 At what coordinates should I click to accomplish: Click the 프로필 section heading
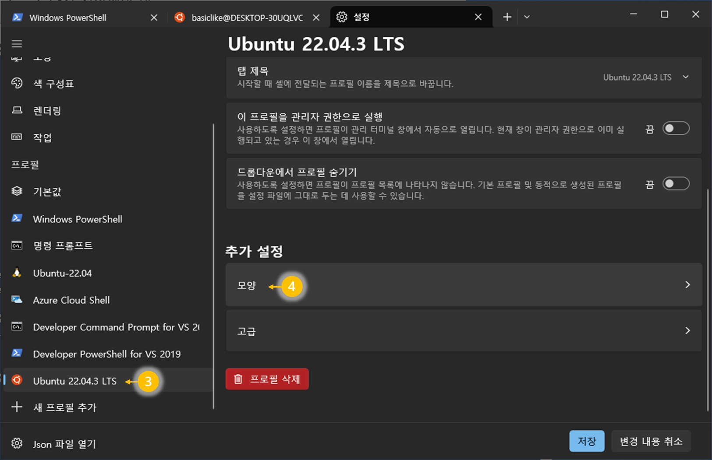click(x=25, y=165)
